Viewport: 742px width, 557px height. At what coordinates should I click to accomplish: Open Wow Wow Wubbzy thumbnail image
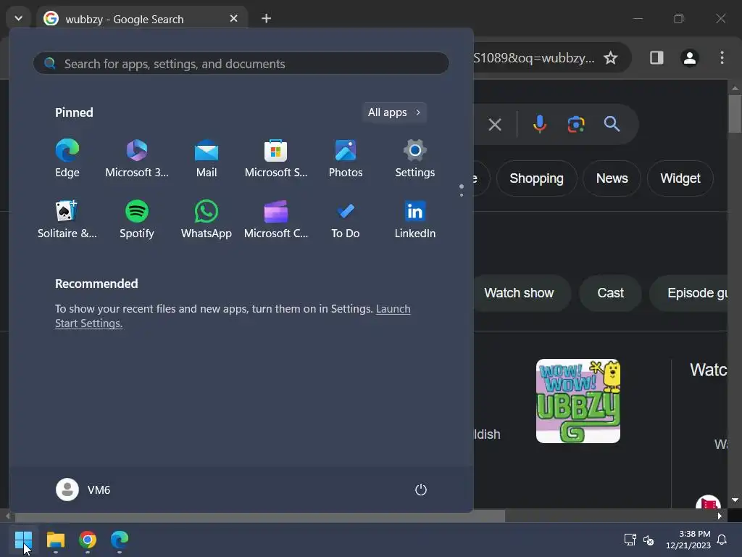coord(578,400)
